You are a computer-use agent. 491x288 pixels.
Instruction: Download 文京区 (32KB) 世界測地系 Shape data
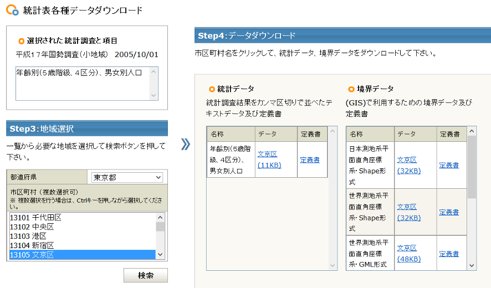pos(409,212)
